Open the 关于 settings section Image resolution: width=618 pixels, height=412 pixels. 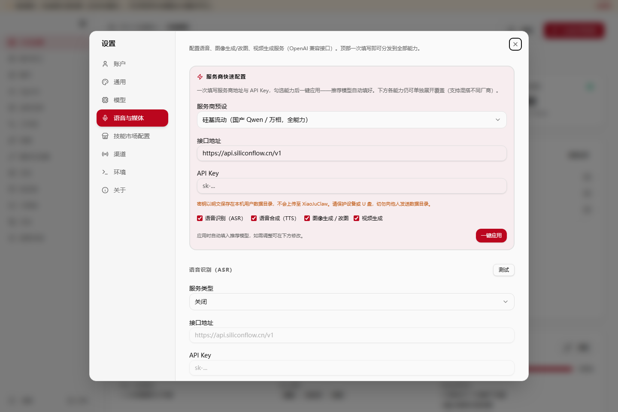pos(132,190)
